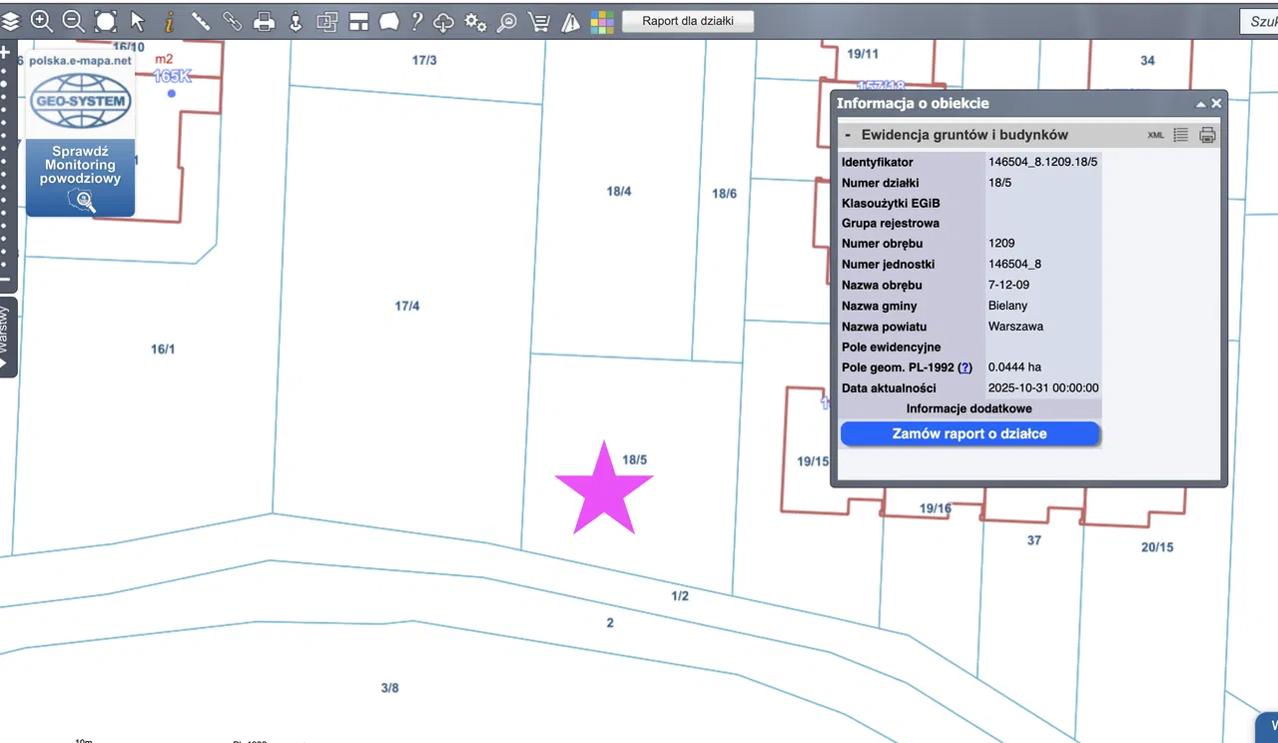Image resolution: width=1278 pixels, height=743 pixels.
Task: Open the map layers stack icon
Action: coord(10,21)
